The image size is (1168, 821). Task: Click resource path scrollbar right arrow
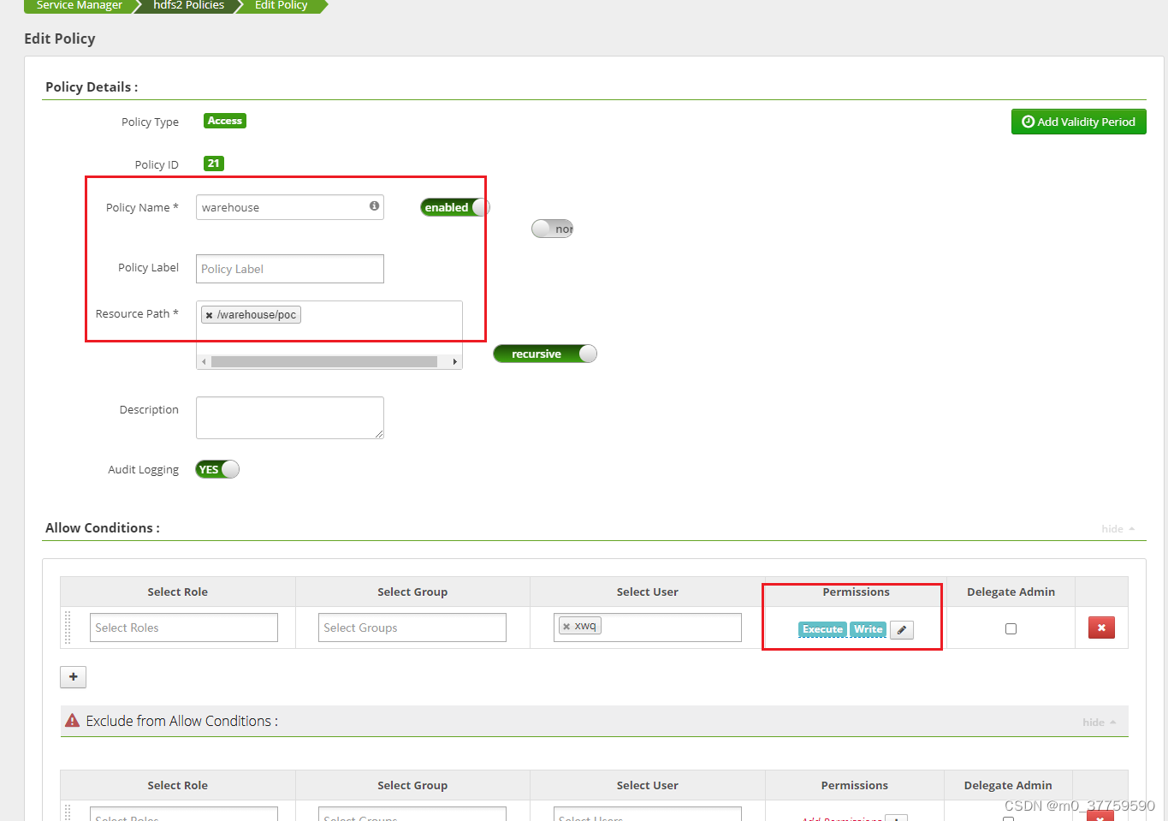[455, 362]
